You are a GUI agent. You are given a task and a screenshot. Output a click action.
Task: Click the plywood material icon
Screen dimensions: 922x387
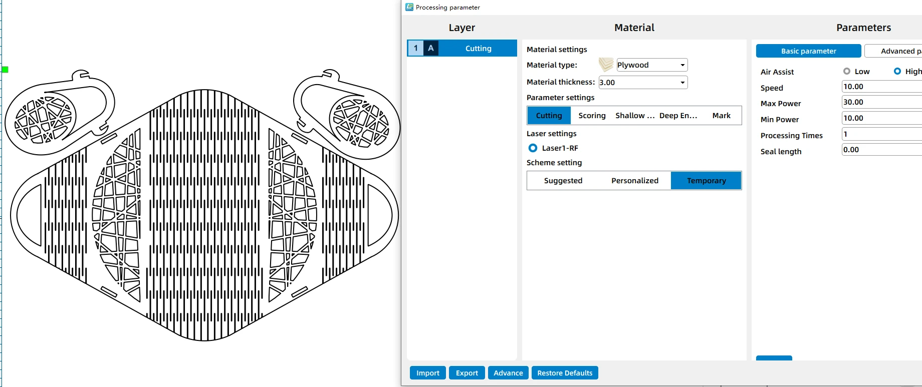tap(606, 65)
